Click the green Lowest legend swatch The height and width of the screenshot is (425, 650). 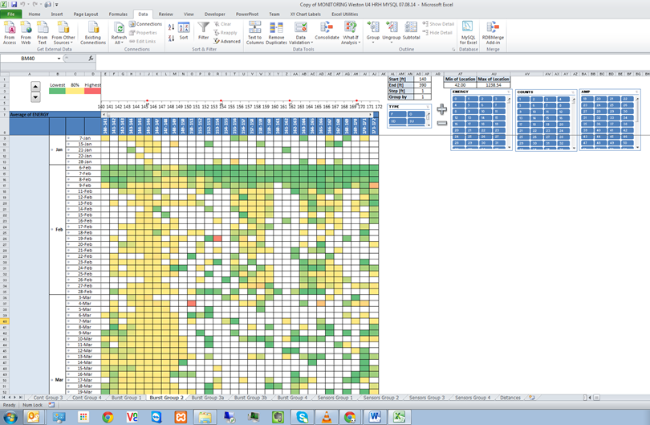[x=58, y=91]
